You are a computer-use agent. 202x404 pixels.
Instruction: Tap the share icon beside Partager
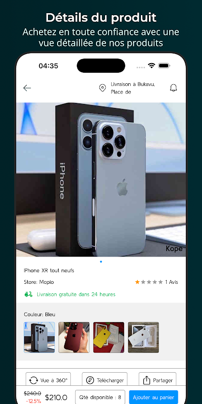(146, 380)
